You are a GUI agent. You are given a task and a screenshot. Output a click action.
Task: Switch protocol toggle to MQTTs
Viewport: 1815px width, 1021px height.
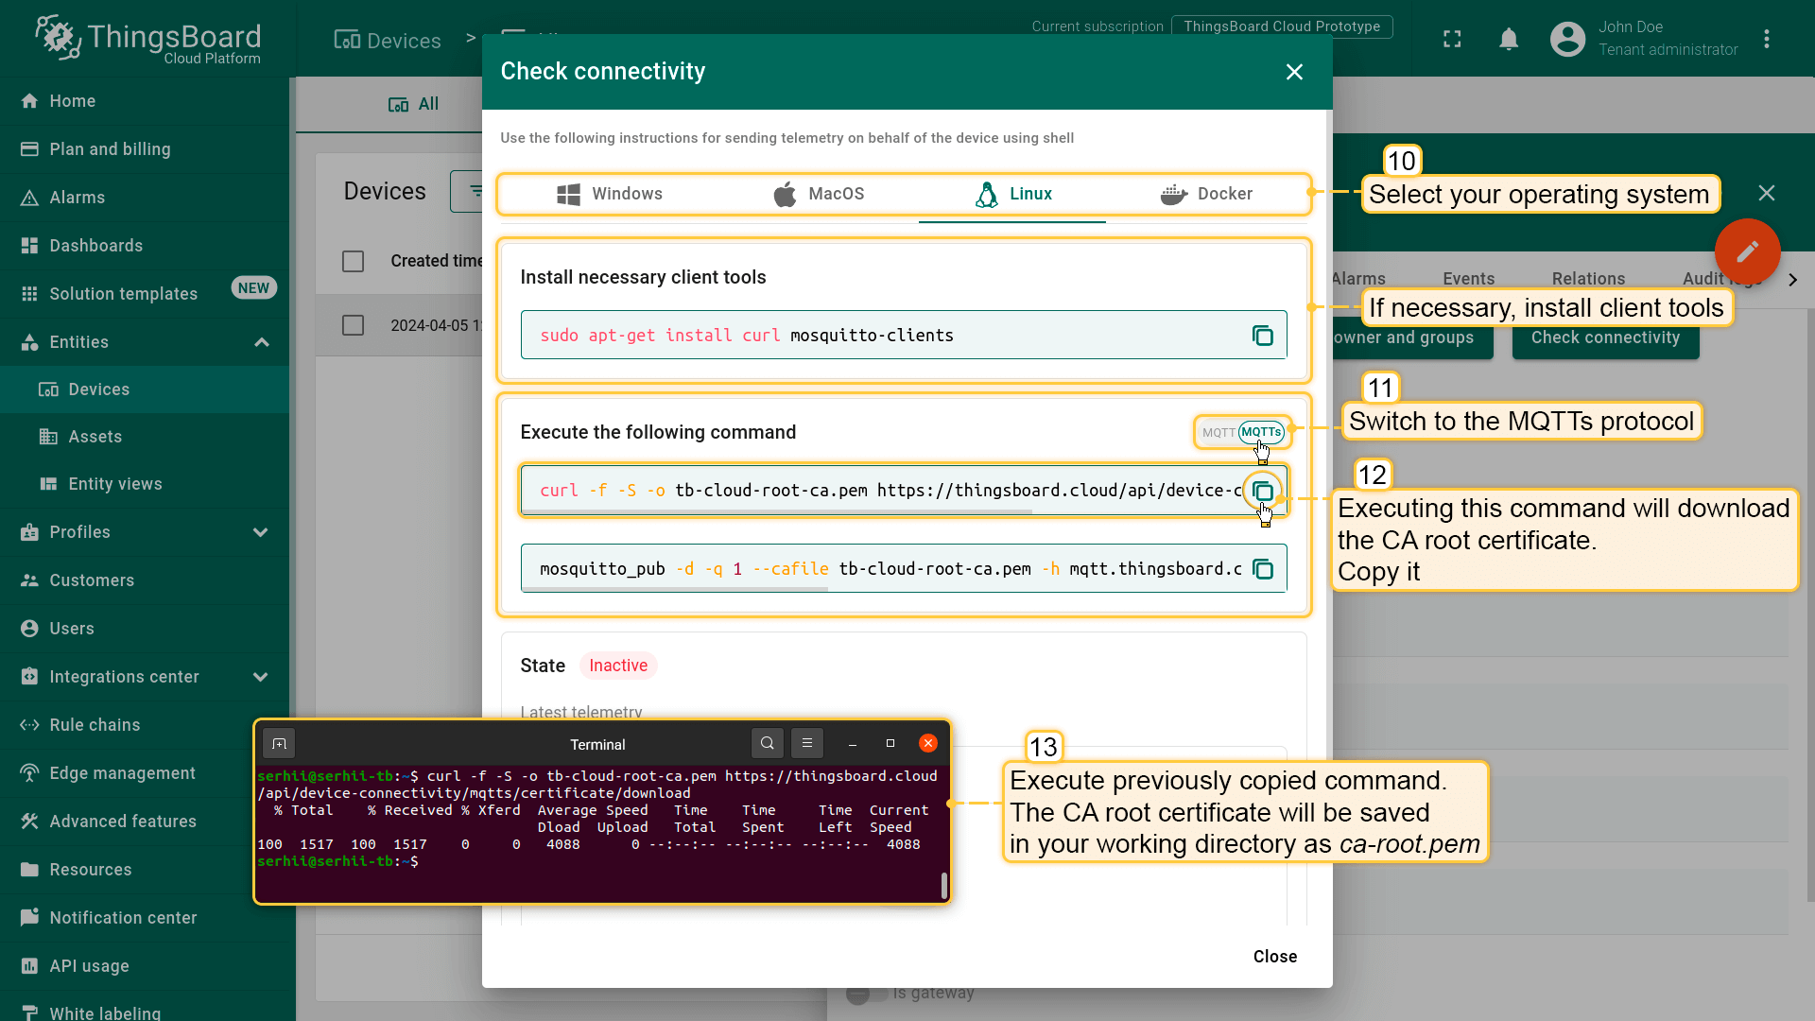[1261, 432]
